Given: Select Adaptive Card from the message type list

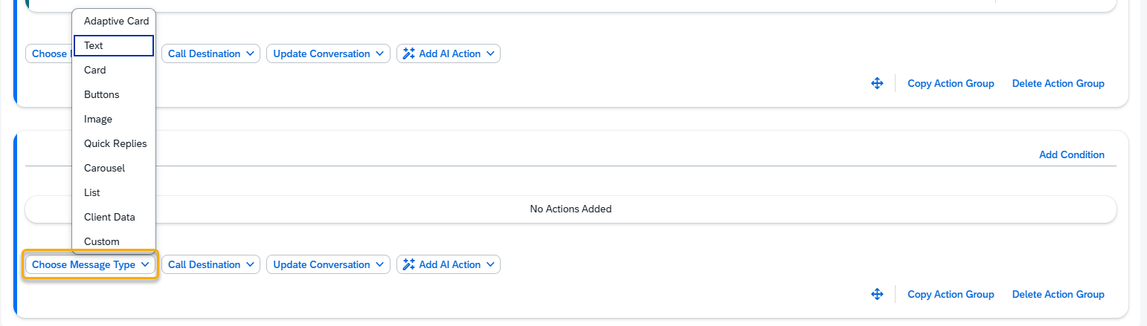Looking at the screenshot, I should coord(116,21).
